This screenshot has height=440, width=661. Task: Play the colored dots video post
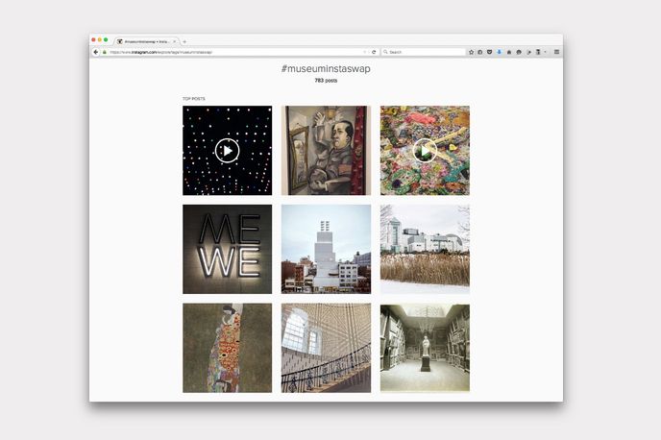227,151
